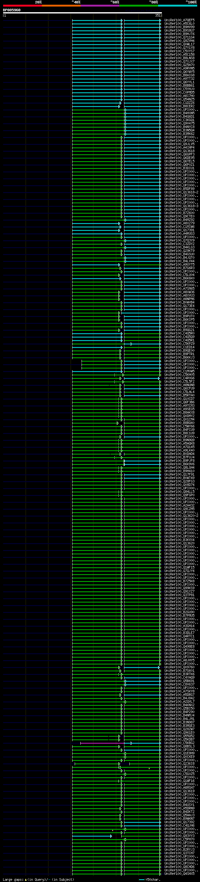Open hit UniRef100_C3ZDY2

point(179,244)
